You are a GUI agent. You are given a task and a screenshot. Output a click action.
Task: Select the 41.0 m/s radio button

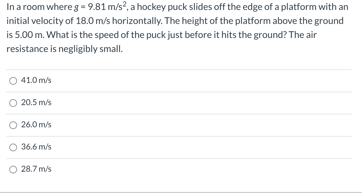tap(13, 81)
